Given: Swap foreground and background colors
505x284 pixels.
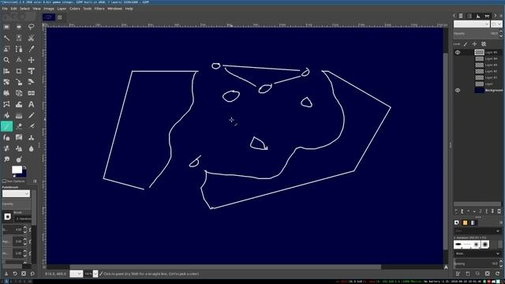Looking at the screenshot, I should (x=24, y=167).
